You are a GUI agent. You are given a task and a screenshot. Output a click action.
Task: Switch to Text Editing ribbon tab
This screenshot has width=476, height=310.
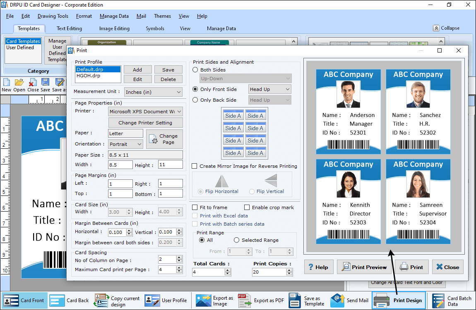69,29
